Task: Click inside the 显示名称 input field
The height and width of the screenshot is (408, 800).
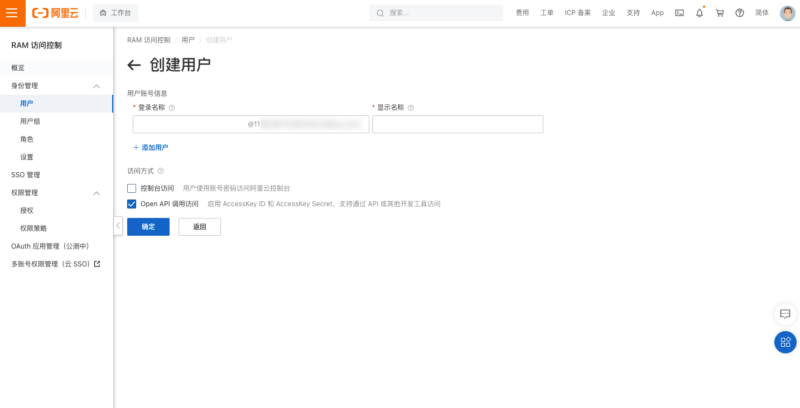Action: (457, 124)
